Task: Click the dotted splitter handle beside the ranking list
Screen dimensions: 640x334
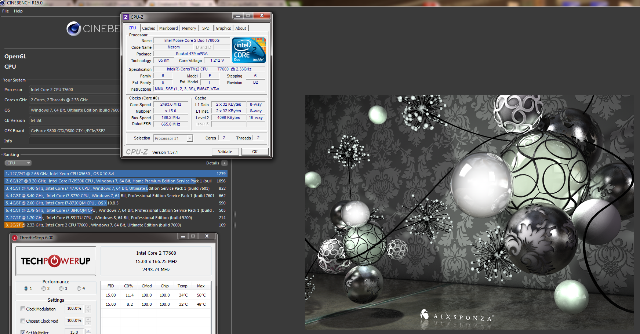Action: pos(234,219)
